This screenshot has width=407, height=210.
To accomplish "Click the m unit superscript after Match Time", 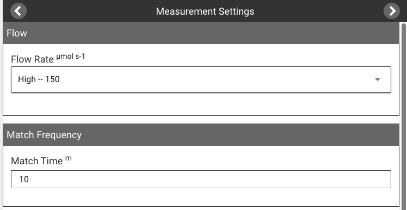I will point(68,158).
